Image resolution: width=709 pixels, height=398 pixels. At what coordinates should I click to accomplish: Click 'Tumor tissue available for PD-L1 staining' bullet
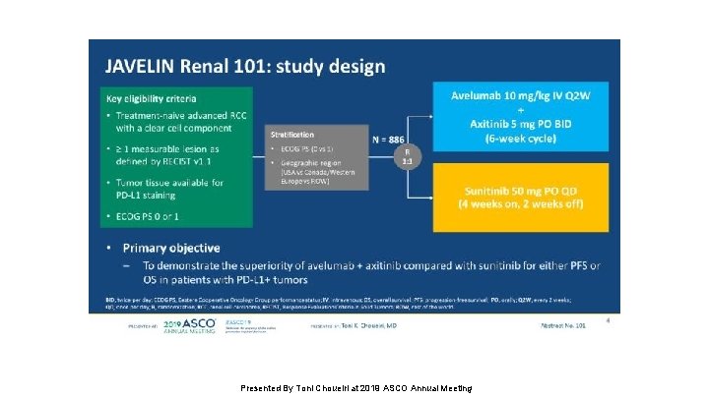pyautogui.click(x=169, y=189)
